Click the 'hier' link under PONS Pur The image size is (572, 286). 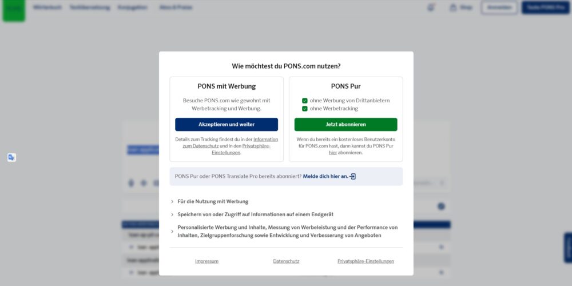(333, 153)
